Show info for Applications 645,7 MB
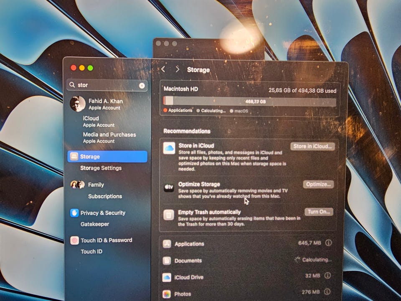The width and height of the screenshot is (401, 301). 328,242
